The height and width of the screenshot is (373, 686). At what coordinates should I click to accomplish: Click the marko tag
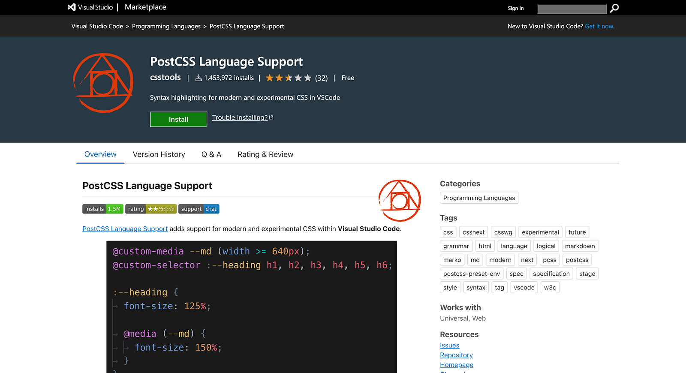click(x=452, y=260)
